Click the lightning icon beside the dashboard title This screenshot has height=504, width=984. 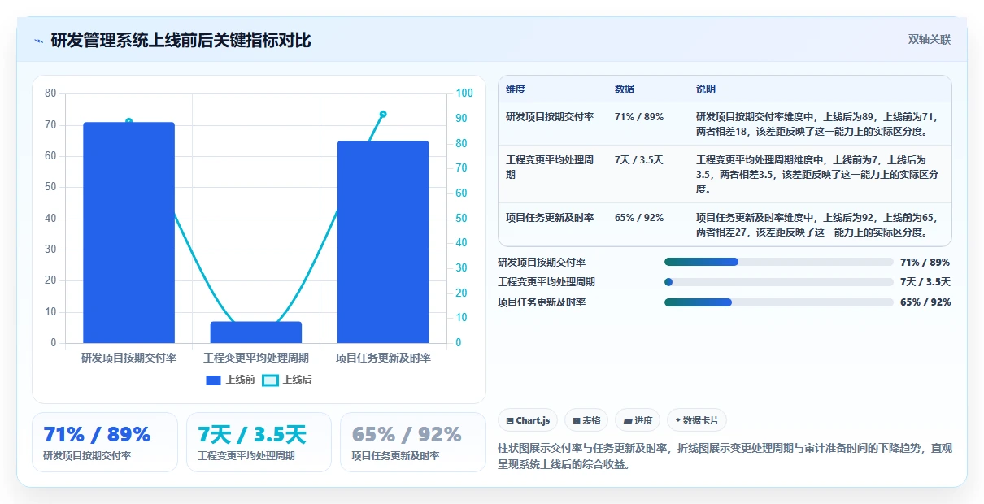tap(39, 41)
